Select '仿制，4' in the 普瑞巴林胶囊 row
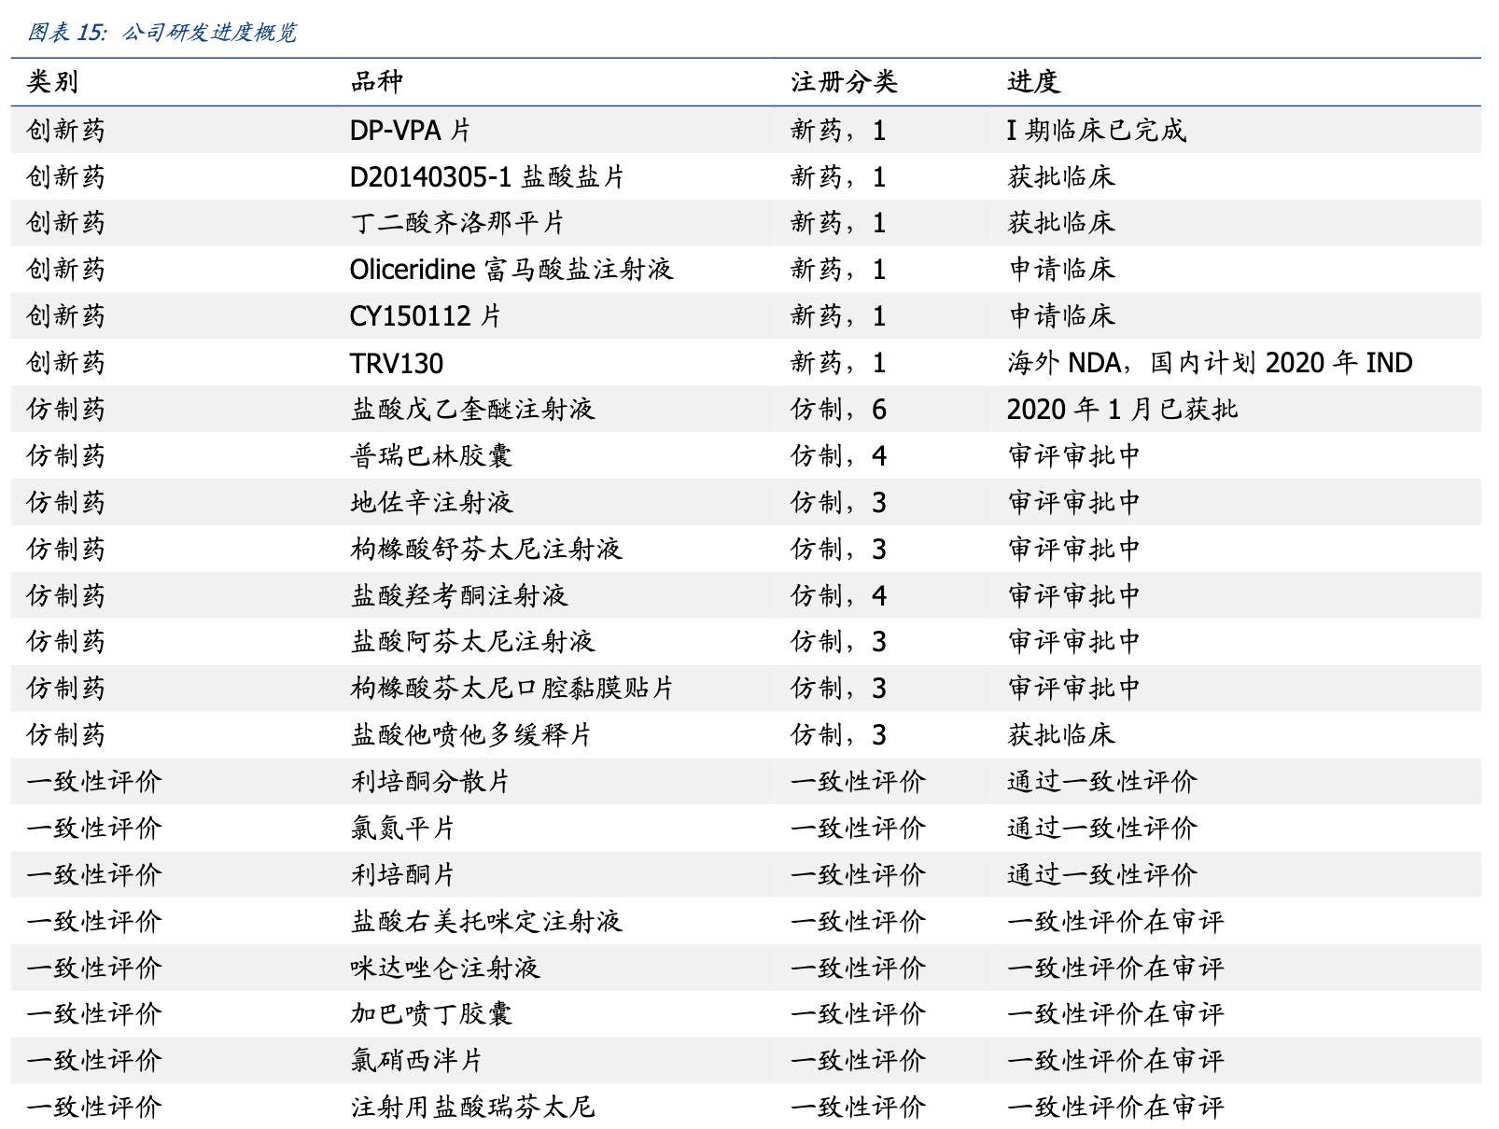1499x1129 pixels. point(839,456)
